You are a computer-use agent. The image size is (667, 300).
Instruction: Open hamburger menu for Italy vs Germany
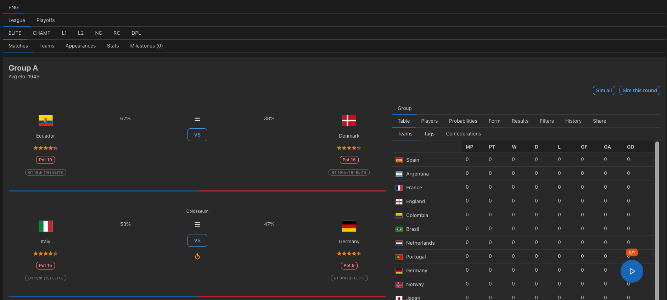coord(197,224)
